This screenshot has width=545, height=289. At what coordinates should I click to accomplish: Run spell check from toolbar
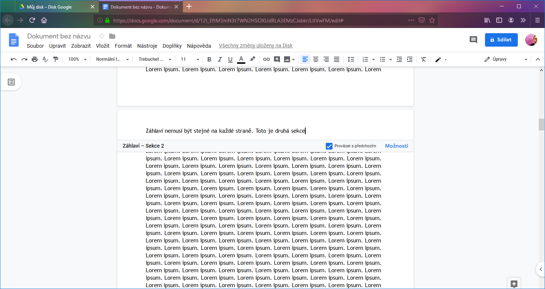point(45,59)
